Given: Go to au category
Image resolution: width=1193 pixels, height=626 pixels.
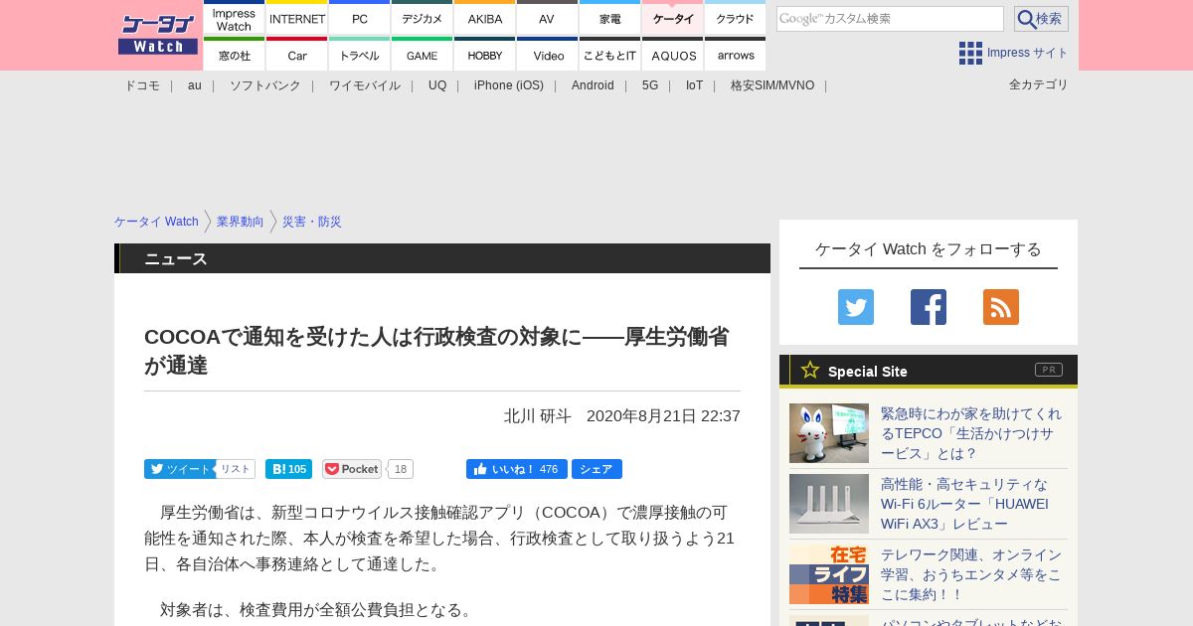Looking at the screenshot, I should click(195, 85).
